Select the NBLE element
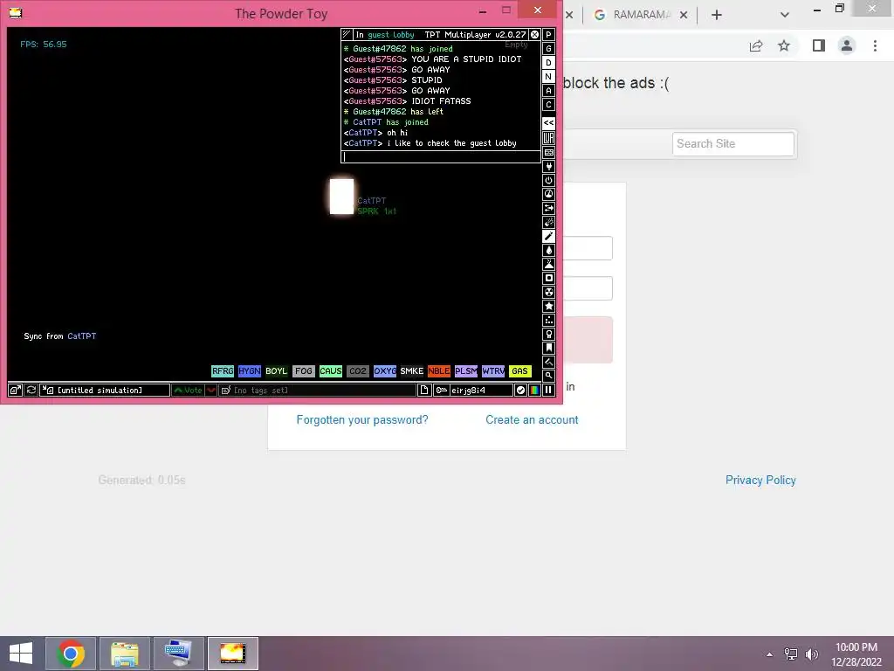The width and height of the screenshot is (894, 671). click(x=439, y=370)
